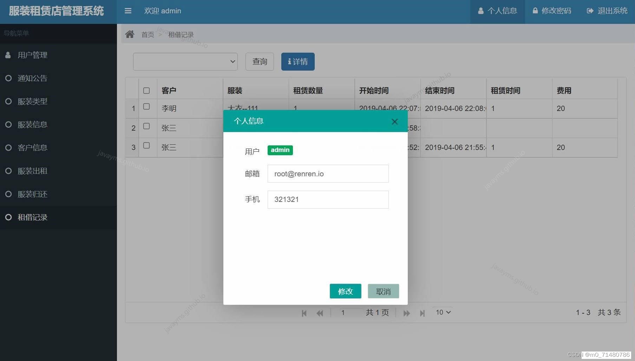
Task: Click the circle icon beside 客户信息
Action: pyautogui.click(x=8, y=147)
